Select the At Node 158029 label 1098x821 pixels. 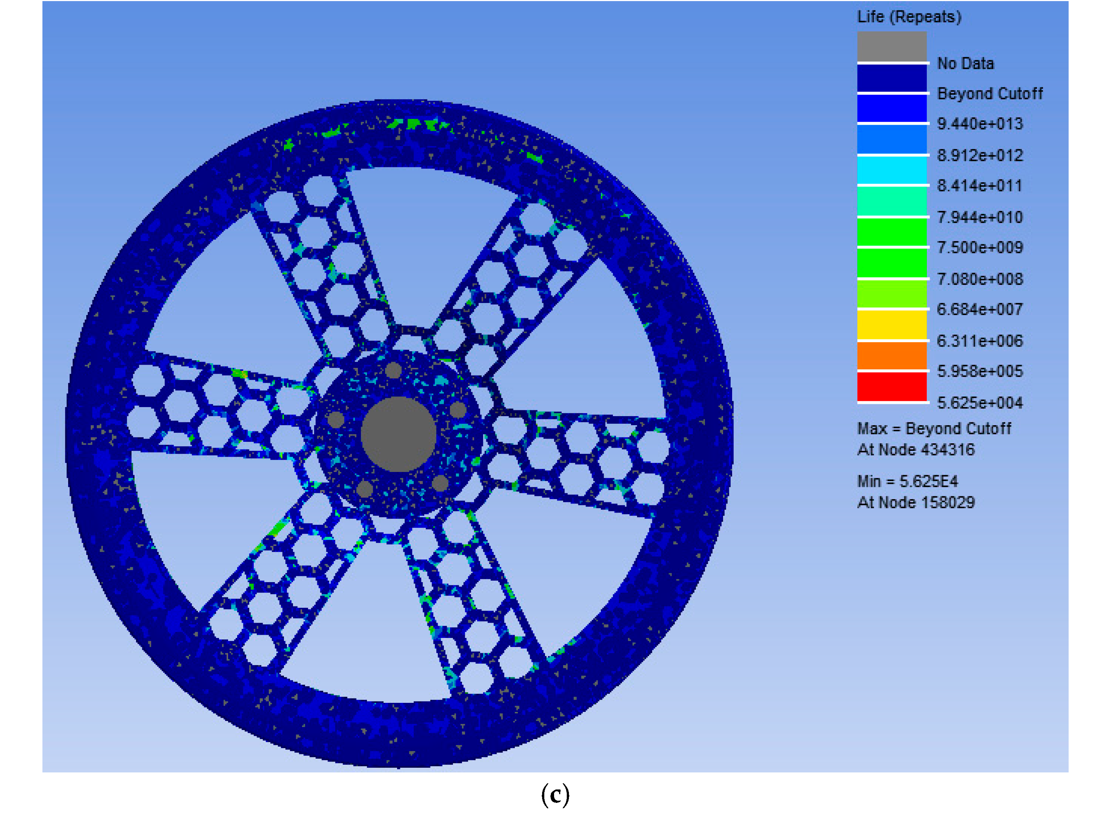pos(916,502)
